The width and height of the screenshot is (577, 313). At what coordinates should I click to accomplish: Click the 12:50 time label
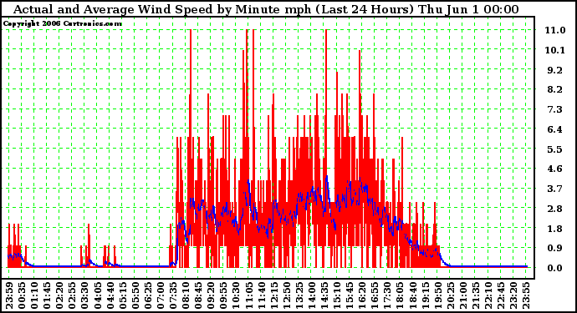tap(287, 295)
